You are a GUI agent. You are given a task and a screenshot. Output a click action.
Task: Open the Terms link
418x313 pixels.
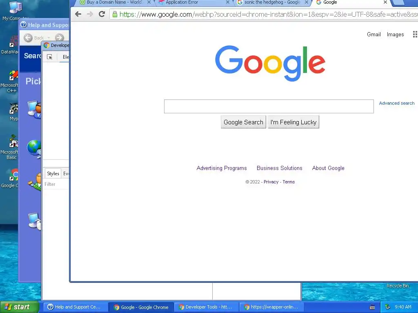click(x=289, y=182)
